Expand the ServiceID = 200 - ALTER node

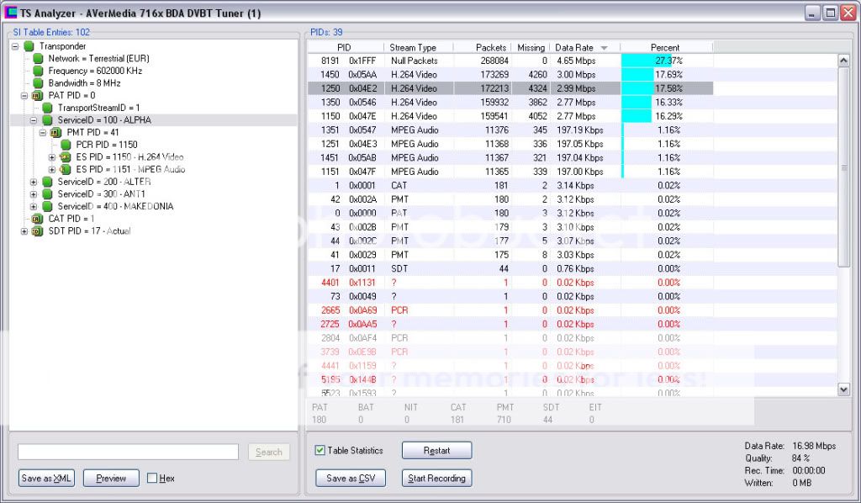coord(34,182)
